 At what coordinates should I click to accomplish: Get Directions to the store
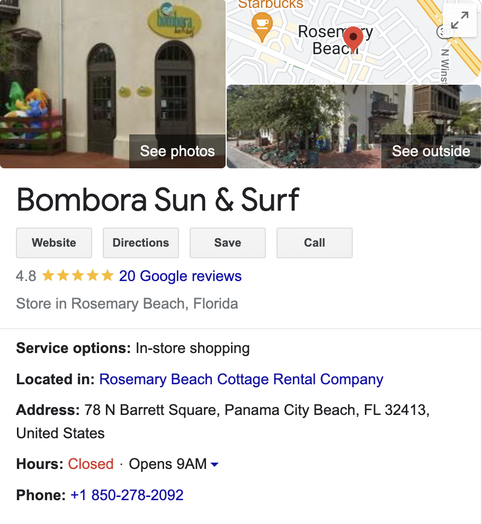click(x=141, y=243)
